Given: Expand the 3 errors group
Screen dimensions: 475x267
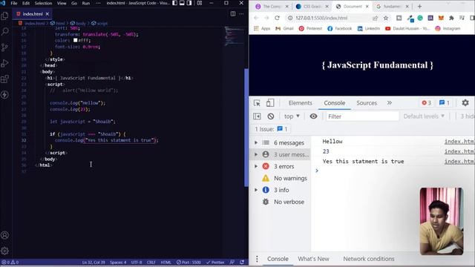Looking at the screenshot, I should [256, 166].
